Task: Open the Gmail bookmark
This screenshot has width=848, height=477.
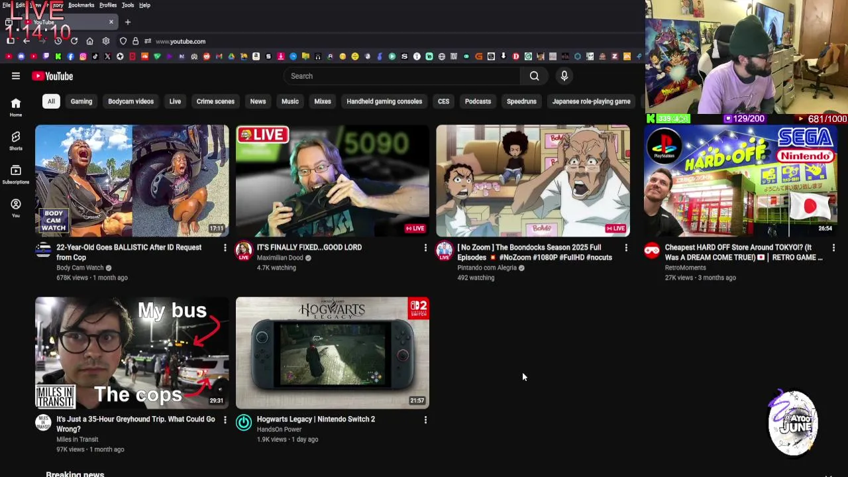Action: tap(219, 56)
